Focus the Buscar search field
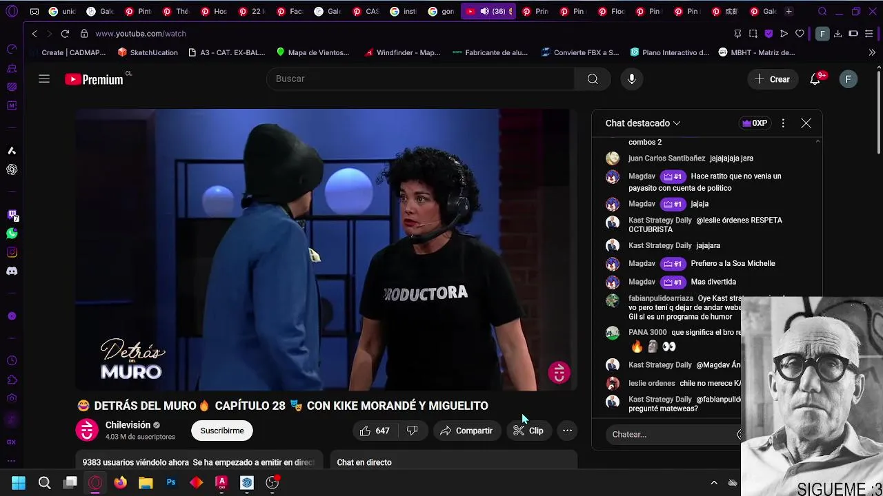This screenshot has width=883, height=496. pos(420,79)
